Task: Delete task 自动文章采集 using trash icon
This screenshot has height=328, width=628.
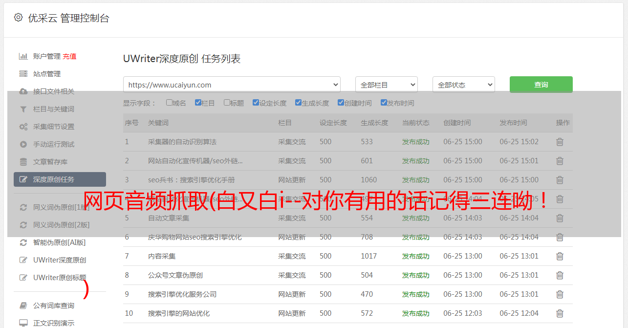Action: coord(560,218)
